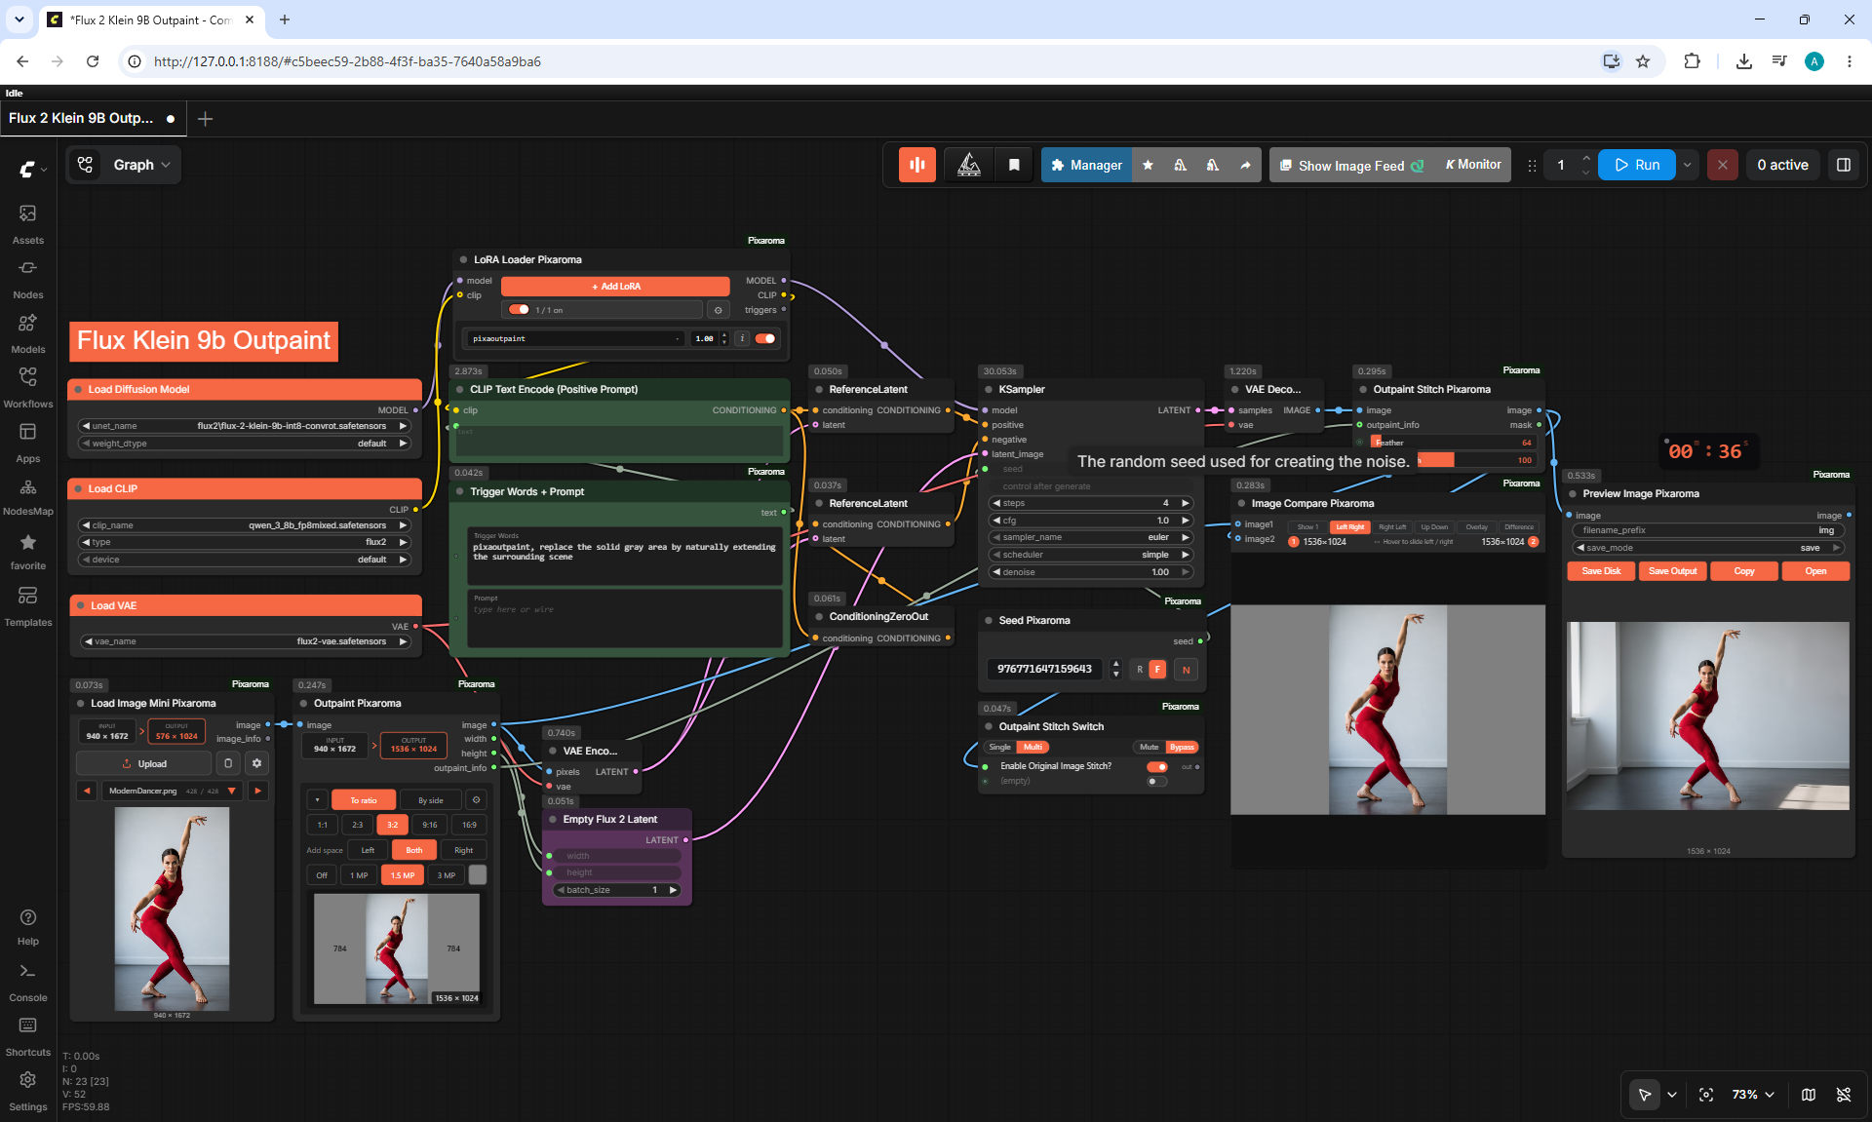This screenshot has height=1122, width=1872.
Task: Click the Save Disk button
Action: (1601, 571)
